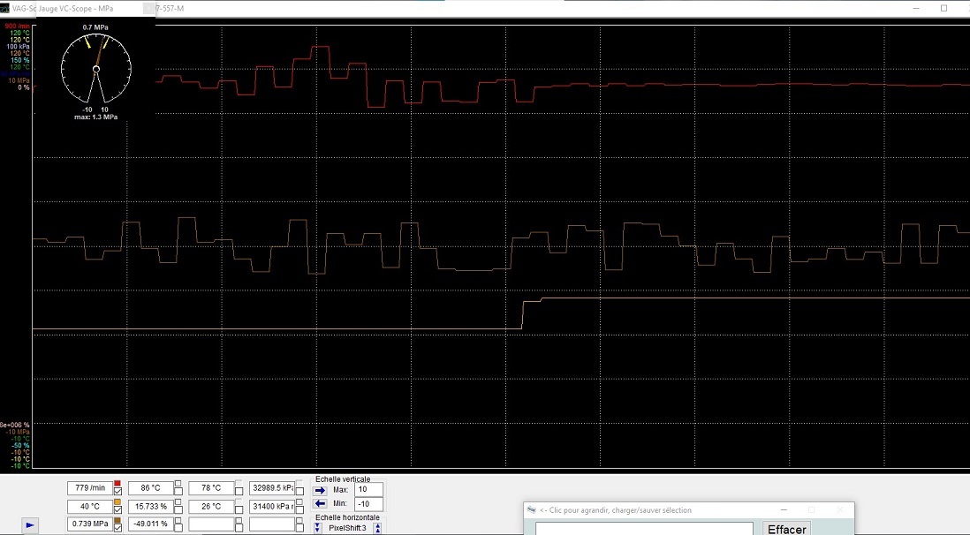Enable the -49.011 % trace checkbox
970x535 pixels.
178,528
